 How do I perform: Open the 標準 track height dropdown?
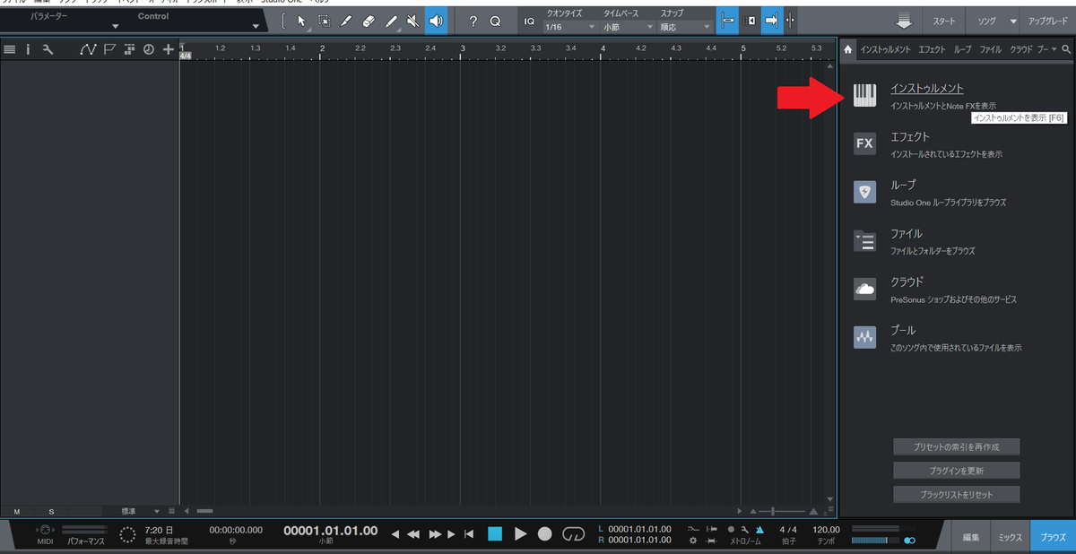click(x=142, y=511)
